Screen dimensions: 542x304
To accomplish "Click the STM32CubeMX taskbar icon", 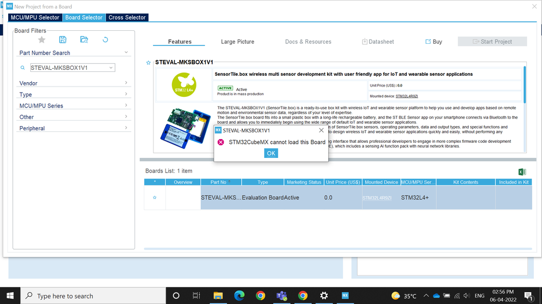I will (345, 296).
